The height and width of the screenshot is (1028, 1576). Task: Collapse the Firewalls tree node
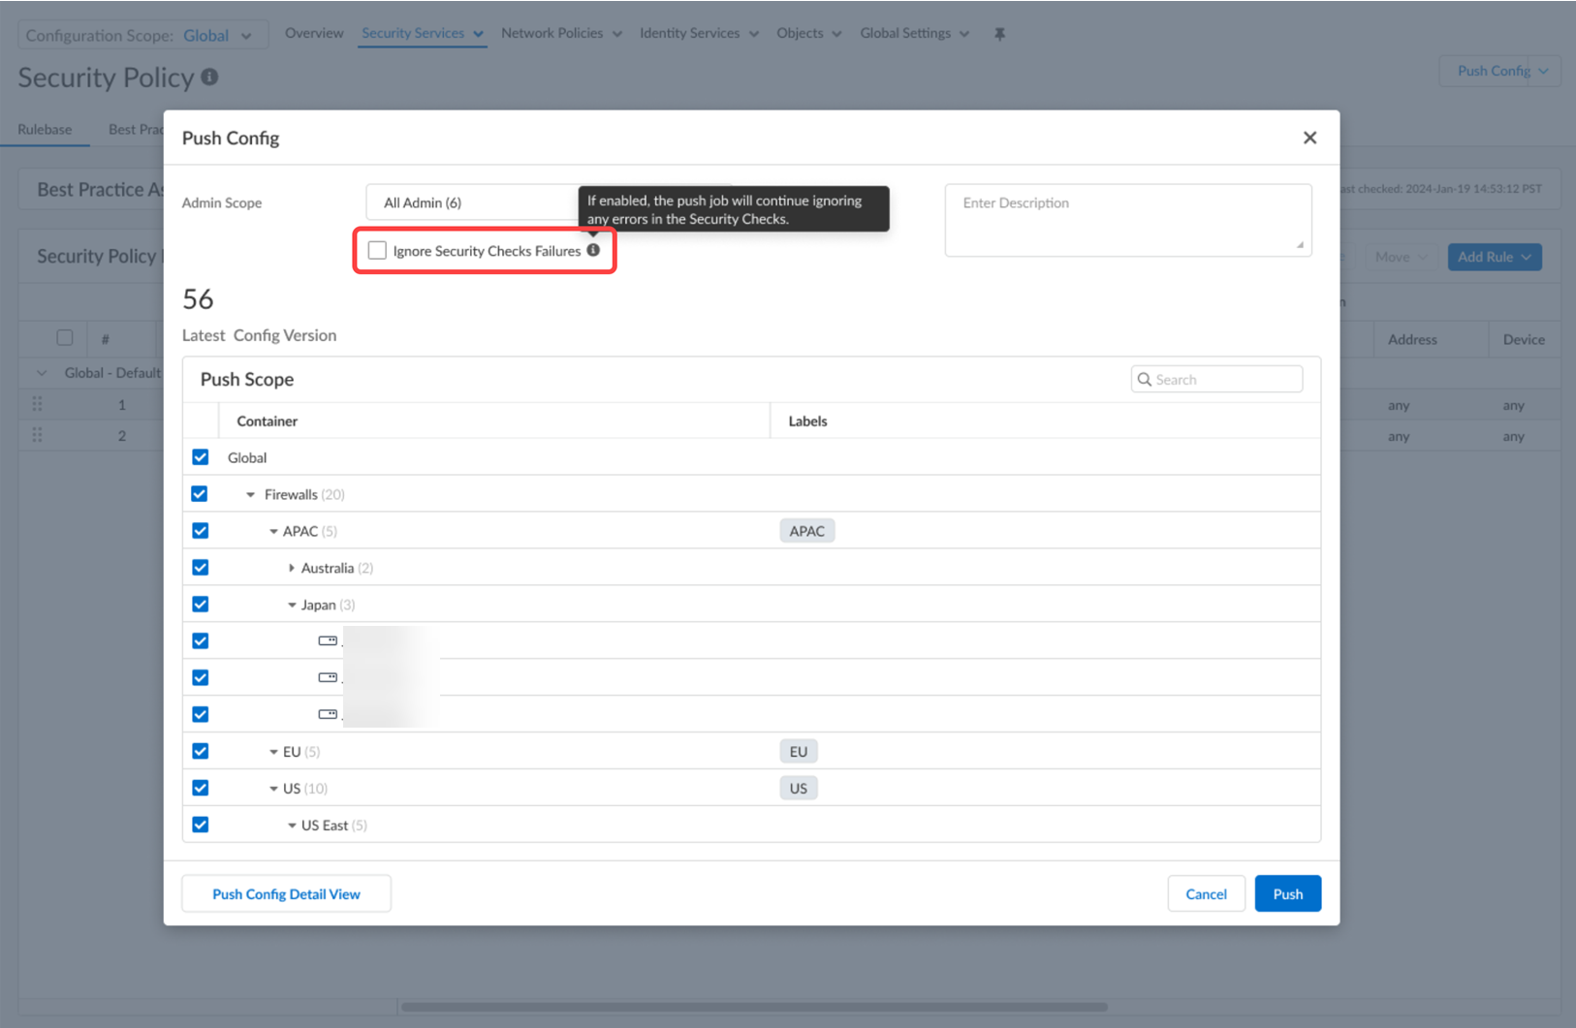tap(250, 494)
